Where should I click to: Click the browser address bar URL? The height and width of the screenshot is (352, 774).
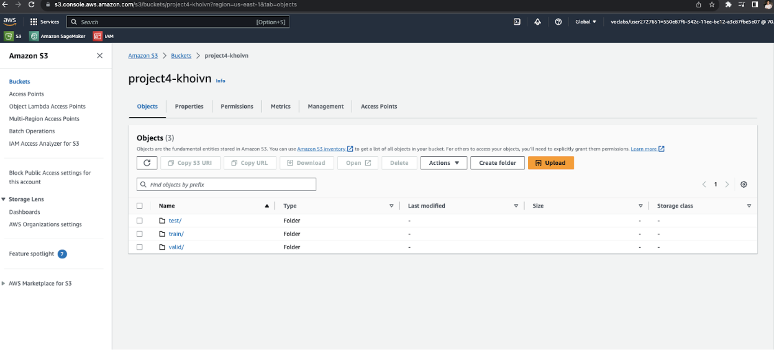point(175,4)
